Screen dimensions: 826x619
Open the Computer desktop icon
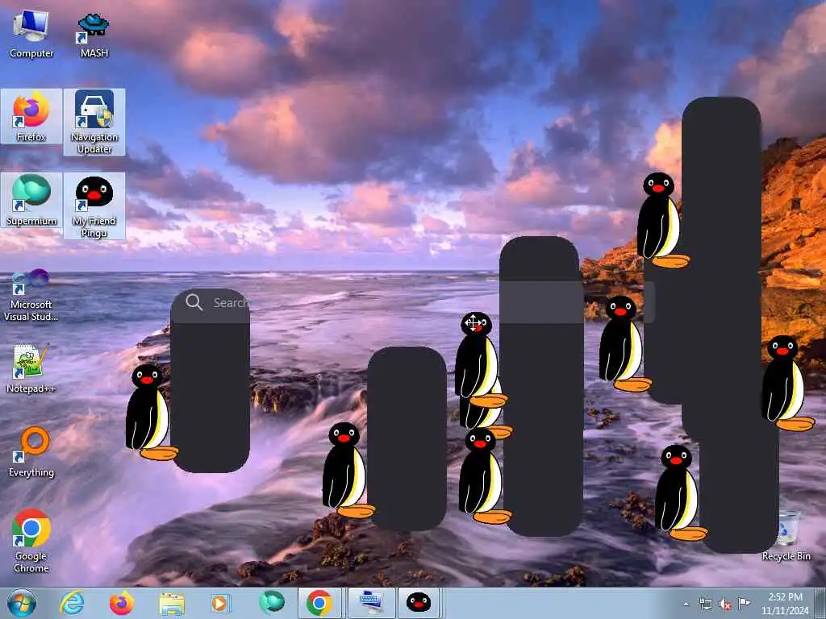point(31,32)
